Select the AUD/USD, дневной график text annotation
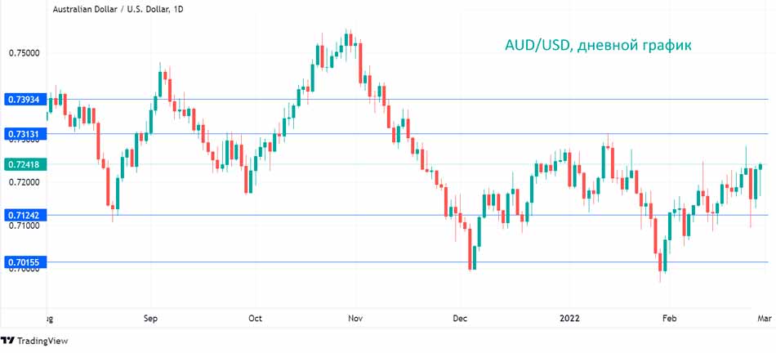Viewport: 776px width, 353px height. click(x=598, y=47)
